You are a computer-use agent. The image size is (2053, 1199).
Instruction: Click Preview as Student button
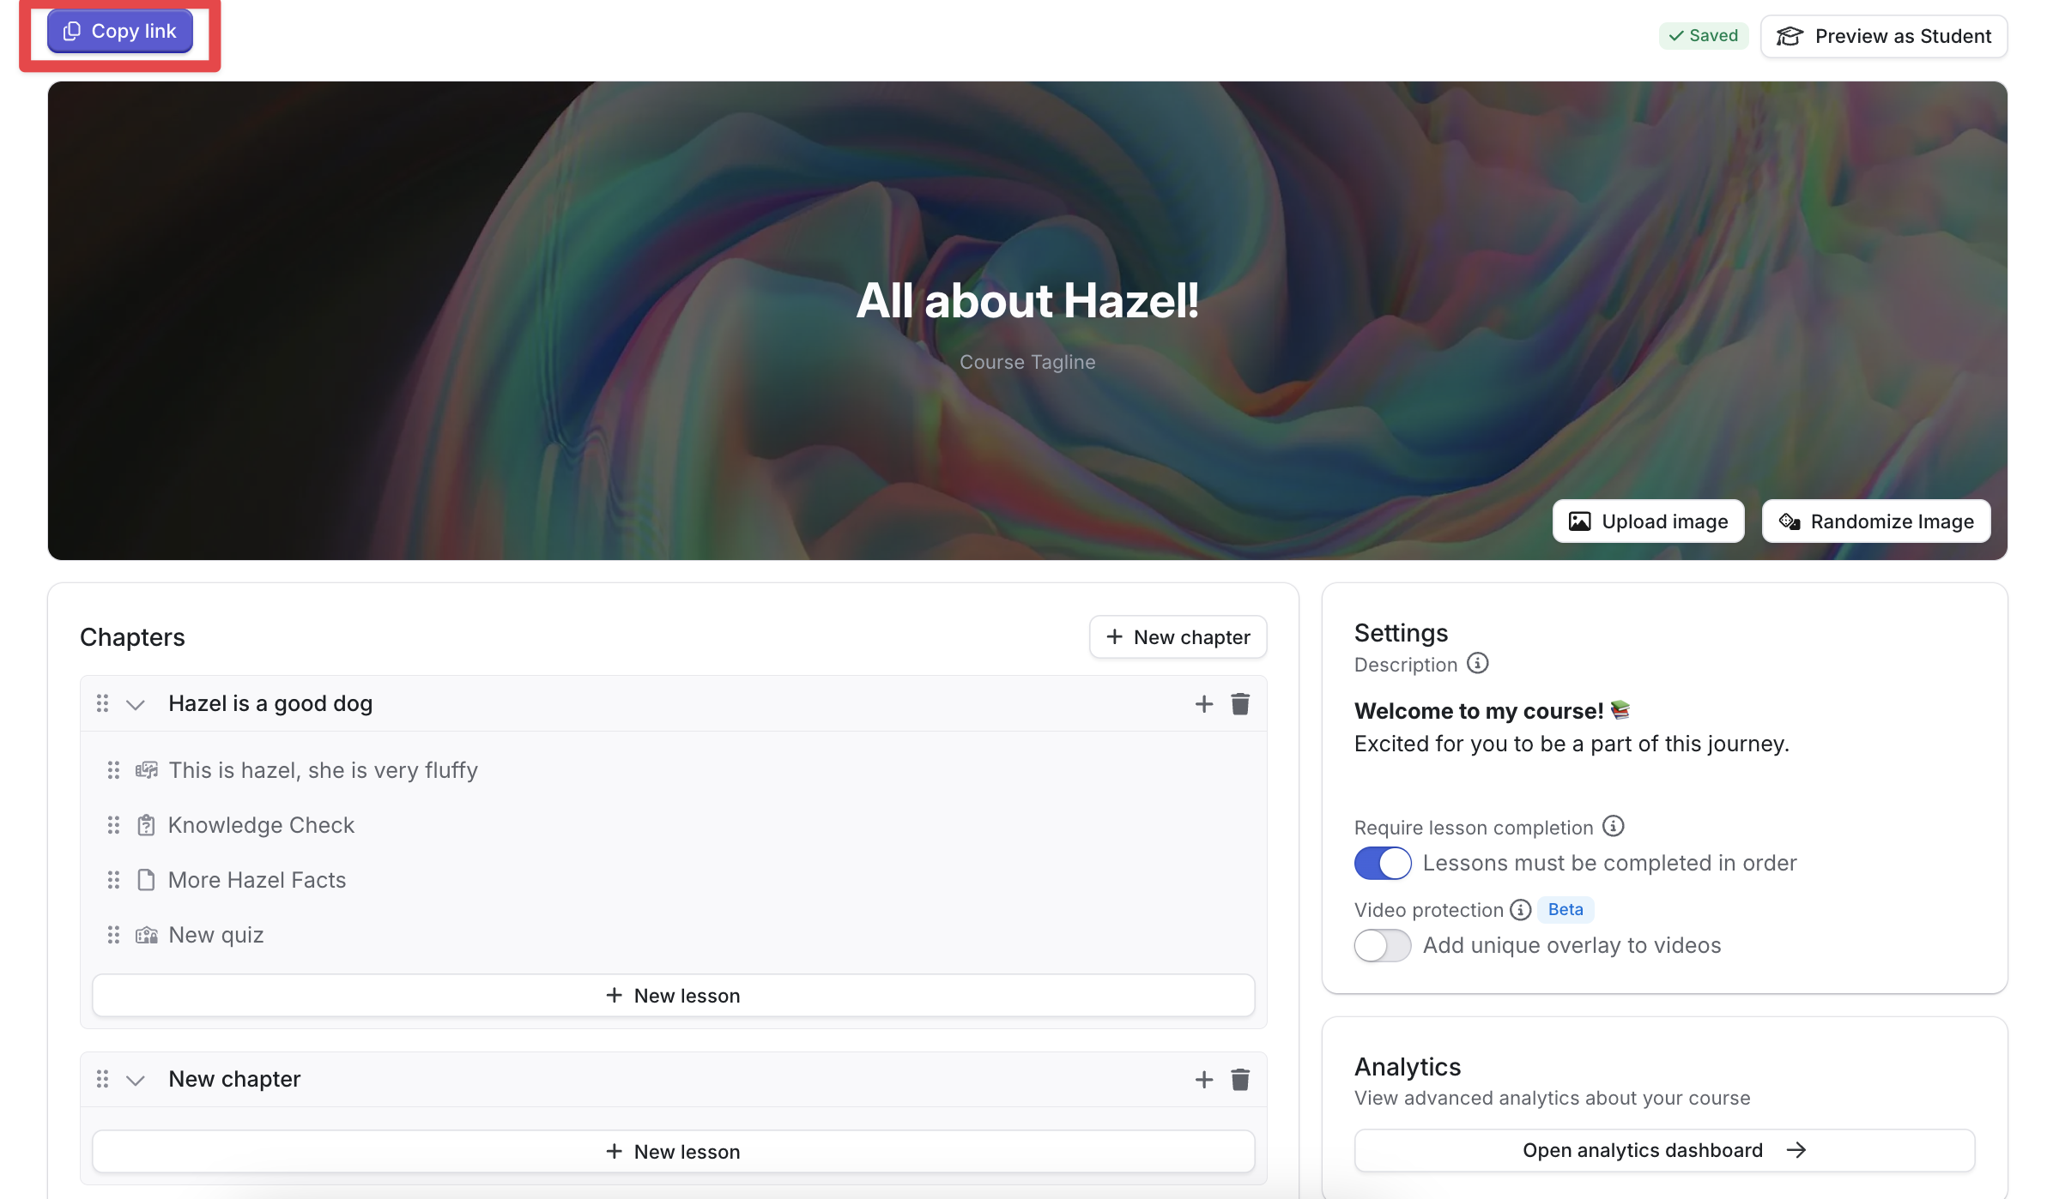1883,36
